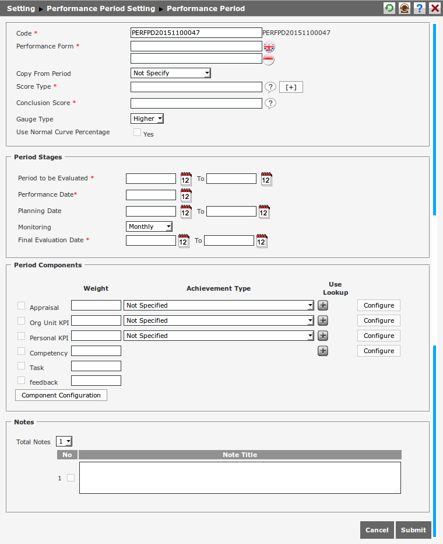Submit the performance period form
443x544 pixels.
tap(413, 530)
